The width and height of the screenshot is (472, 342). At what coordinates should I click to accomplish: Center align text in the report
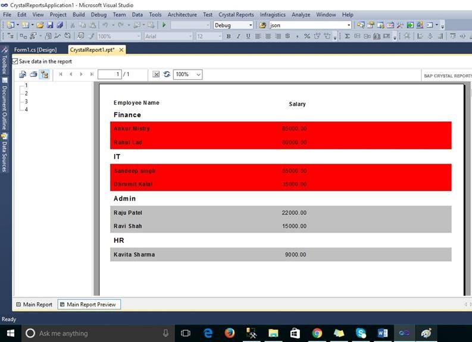point(268,36)
